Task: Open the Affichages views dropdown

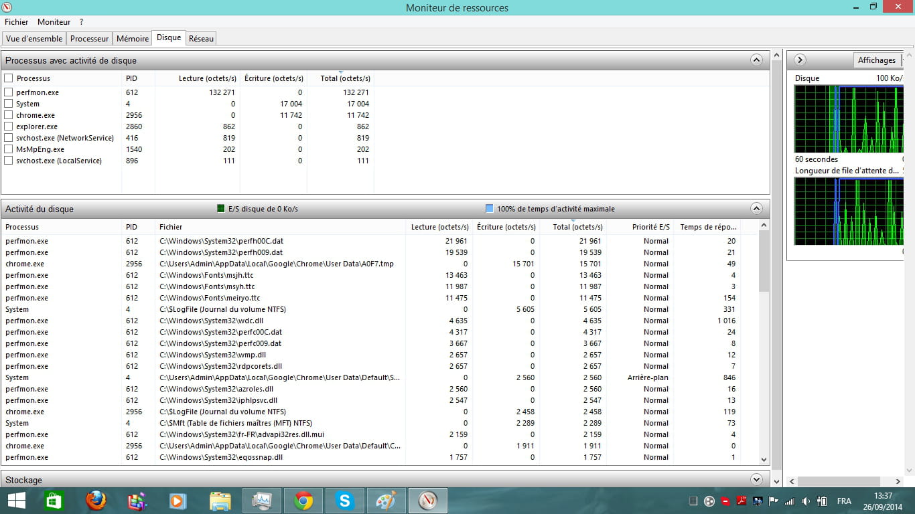Action: pos(877,60)
